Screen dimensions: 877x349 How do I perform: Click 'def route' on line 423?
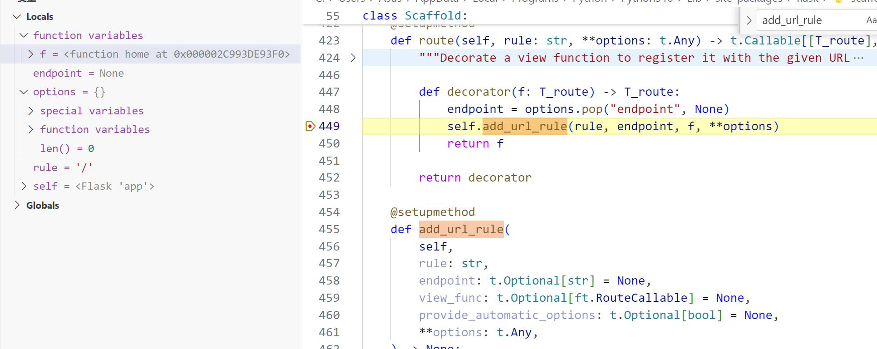422,41
